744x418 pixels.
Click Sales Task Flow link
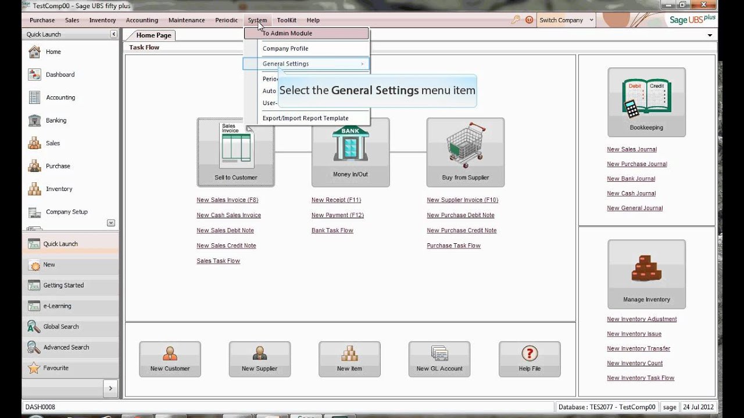click(219, 261)
